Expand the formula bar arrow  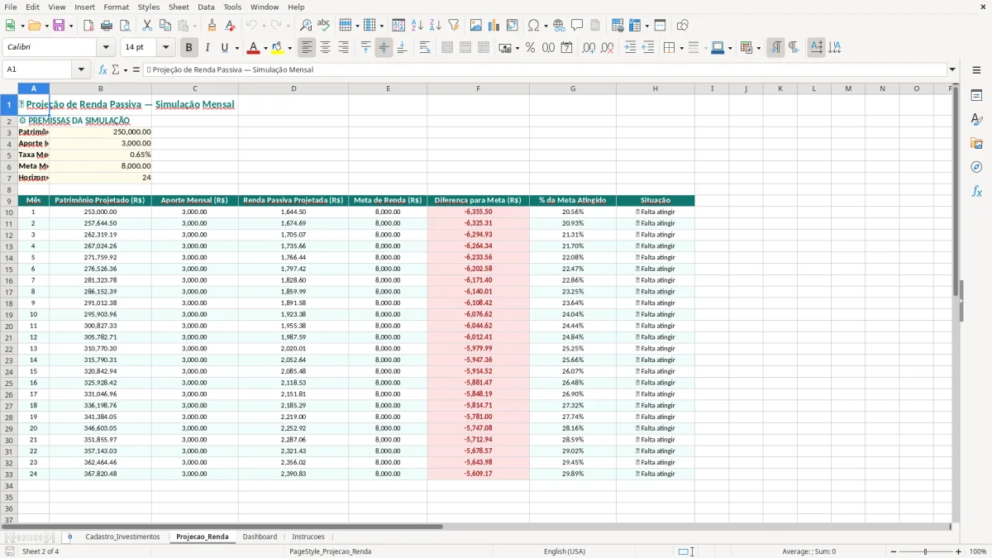pyautogui.click(x=952, y=69)
